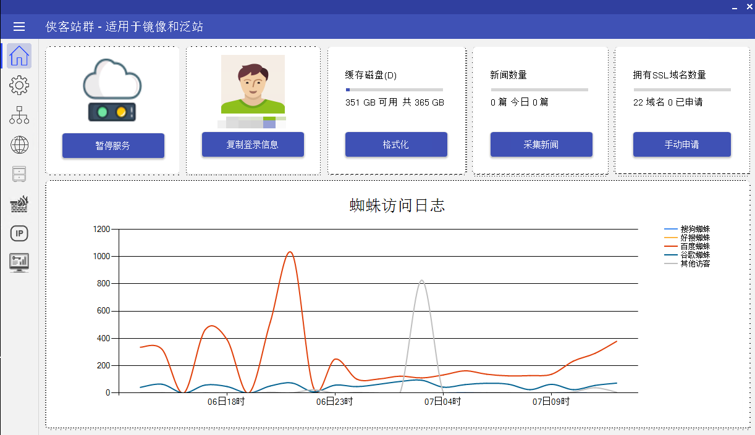Click the 搜狗蜘蛛 legend entry
755x435 pixels.
[x=687, y=229]
